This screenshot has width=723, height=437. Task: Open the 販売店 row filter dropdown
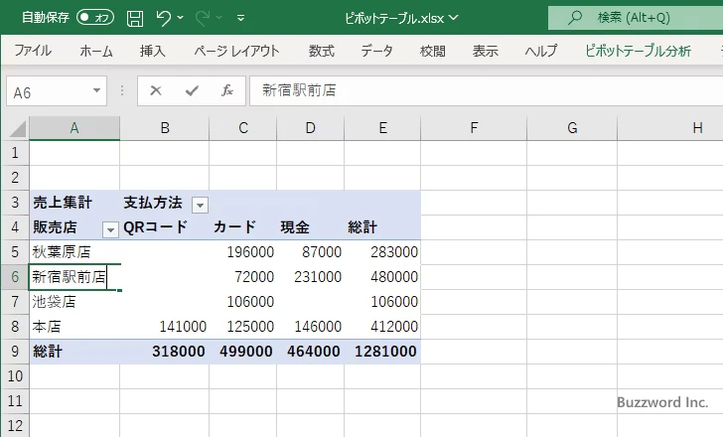110,229
